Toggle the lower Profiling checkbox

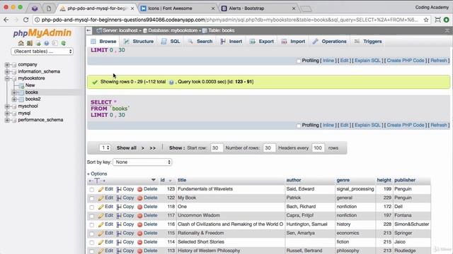tap(299, 126)
